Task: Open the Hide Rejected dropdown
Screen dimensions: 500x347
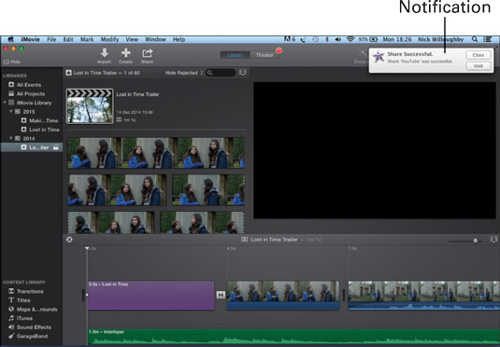Action: pyautogui.click(x=184, y=73)
